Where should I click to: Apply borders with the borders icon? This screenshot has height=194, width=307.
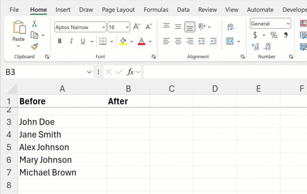[103, 41]
